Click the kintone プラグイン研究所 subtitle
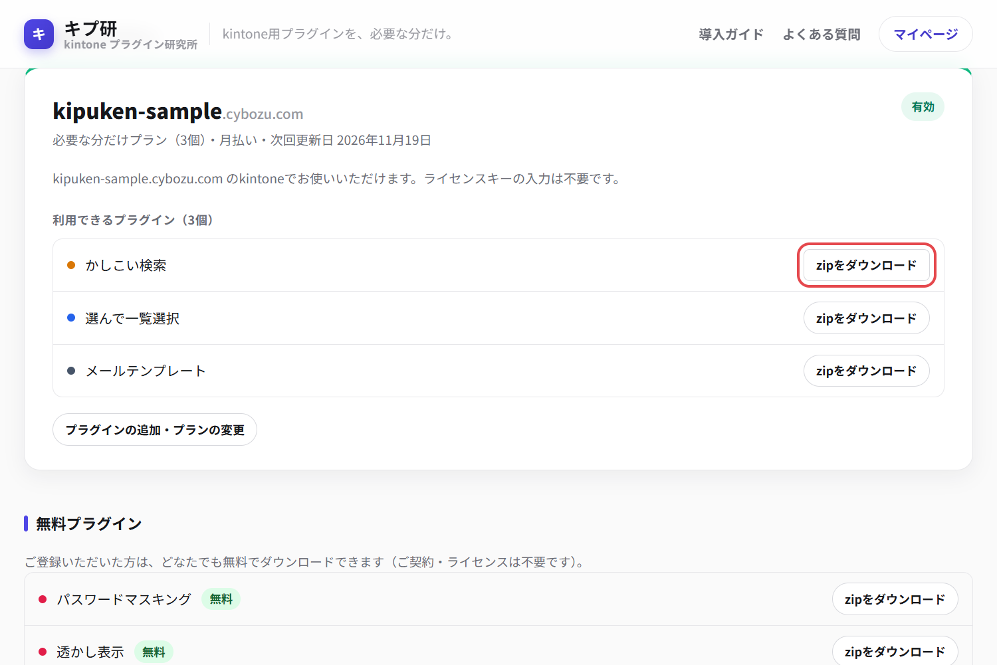Image resolution: width=997 pixels, height=665 pixels. click(x=130, y=45)
